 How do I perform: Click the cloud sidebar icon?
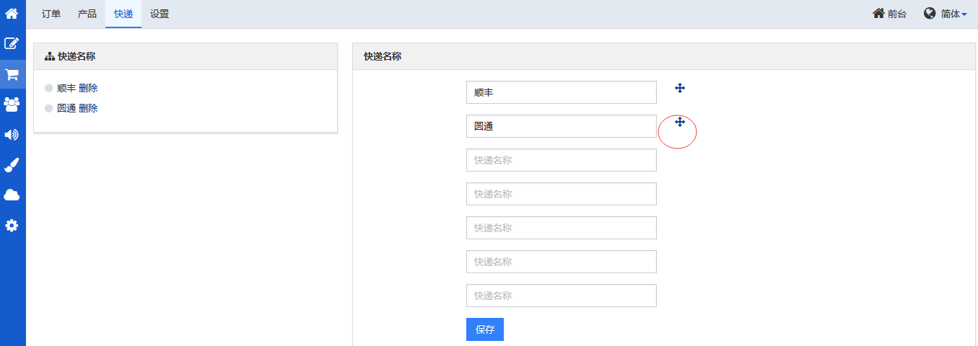[12, 195]
